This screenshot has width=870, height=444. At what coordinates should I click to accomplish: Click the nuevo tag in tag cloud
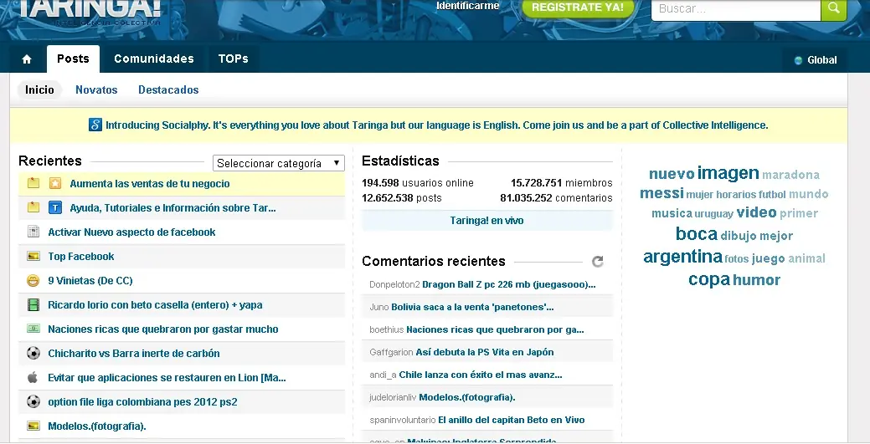672,173
